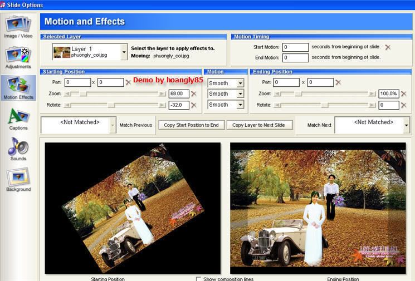Expand the Match Next Not Matched dropdown
The height and width of the screenshot is (281, 415).
pyautogui.click(x=406, y=125)
